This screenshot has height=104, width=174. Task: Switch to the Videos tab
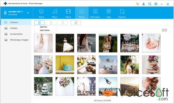[68, 13]
